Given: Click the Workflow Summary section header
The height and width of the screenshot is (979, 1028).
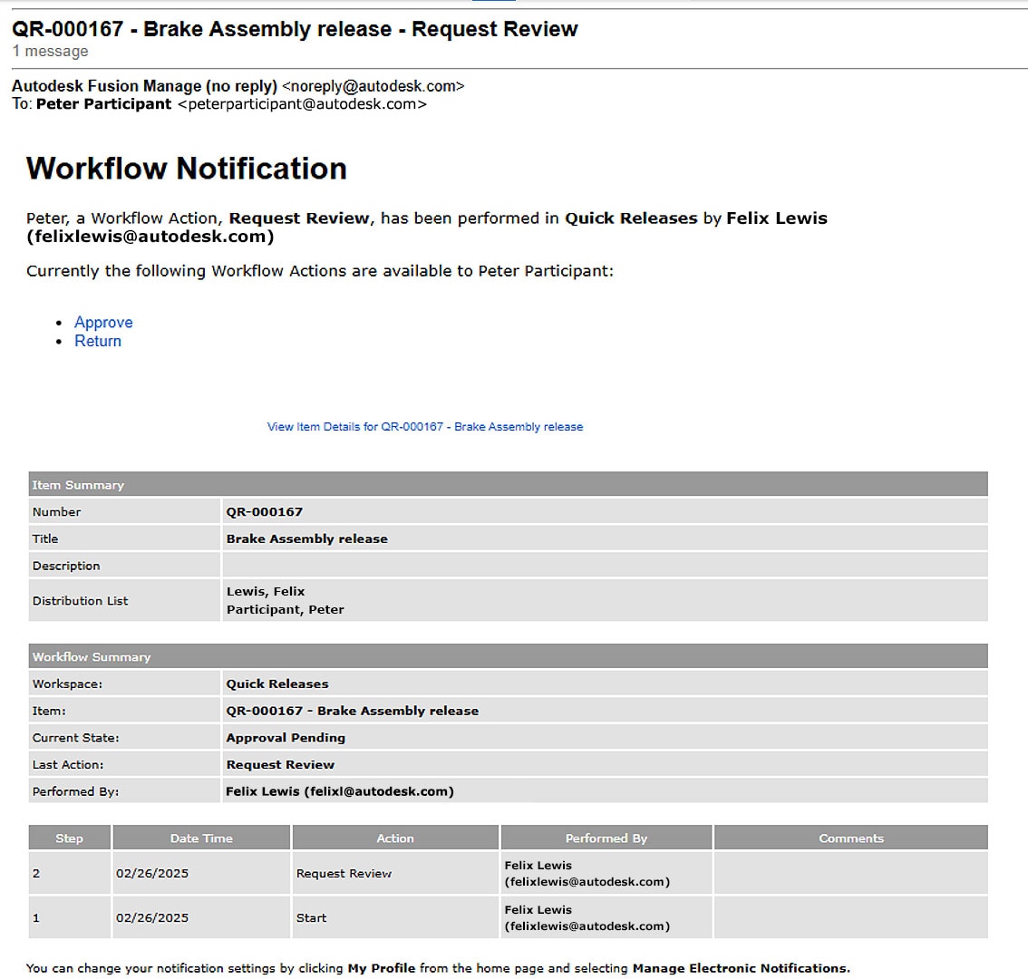Looking at the screenshot, I should 92,657.
